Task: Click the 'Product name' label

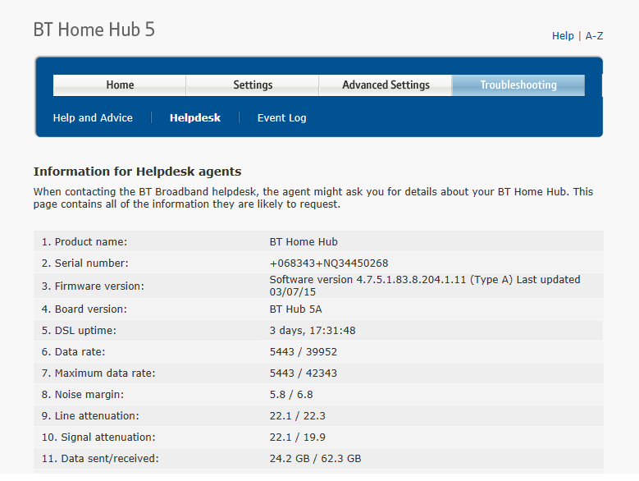Action: (x=84, y=241)
